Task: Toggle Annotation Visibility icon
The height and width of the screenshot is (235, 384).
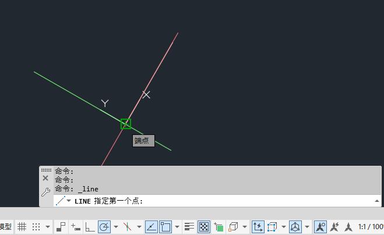Action: [320, 227]
